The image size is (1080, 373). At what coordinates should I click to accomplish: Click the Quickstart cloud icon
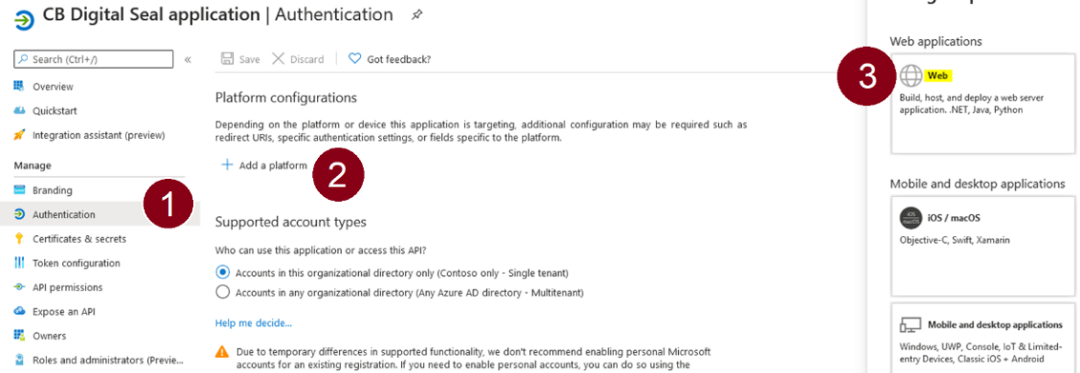[x=19, y=111]
